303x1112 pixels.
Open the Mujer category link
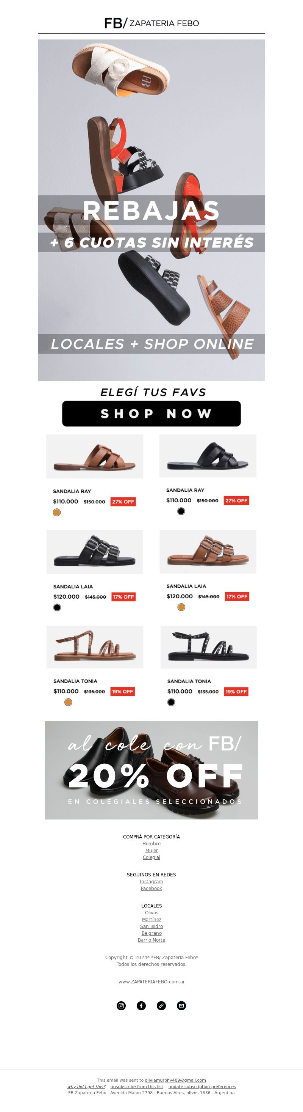tap(151, 850)
